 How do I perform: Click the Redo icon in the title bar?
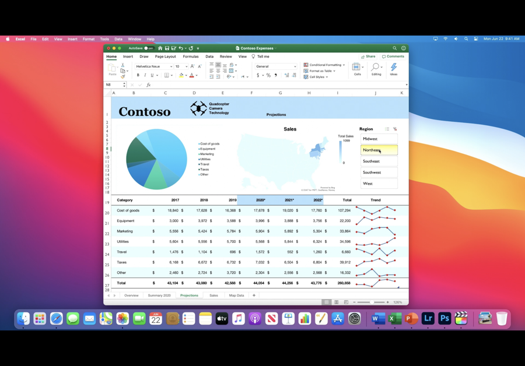pos(191,48)
